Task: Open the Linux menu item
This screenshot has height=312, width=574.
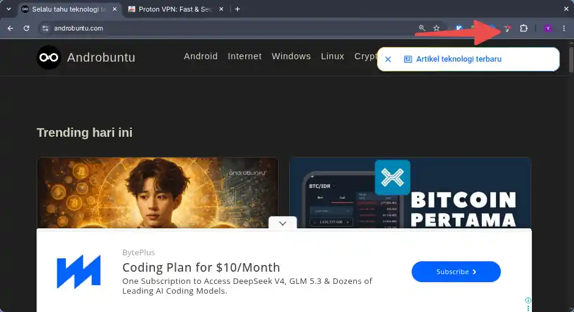Action: pos(332,56)
